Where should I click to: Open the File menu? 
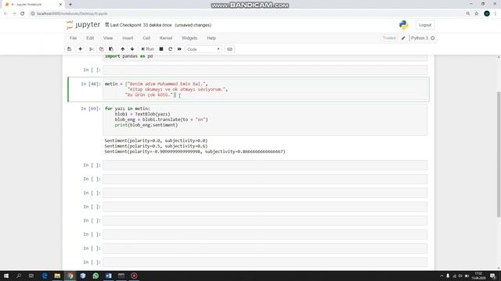73,38
